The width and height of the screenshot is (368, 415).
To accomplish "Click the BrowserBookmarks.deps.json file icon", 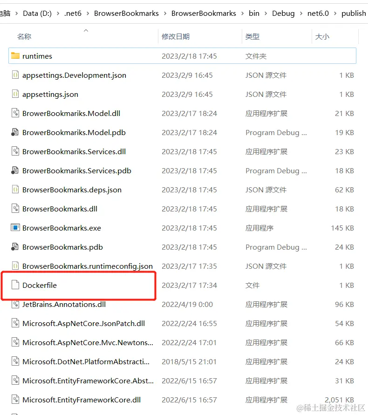I will pyautogui.click(x=15, y=190).
